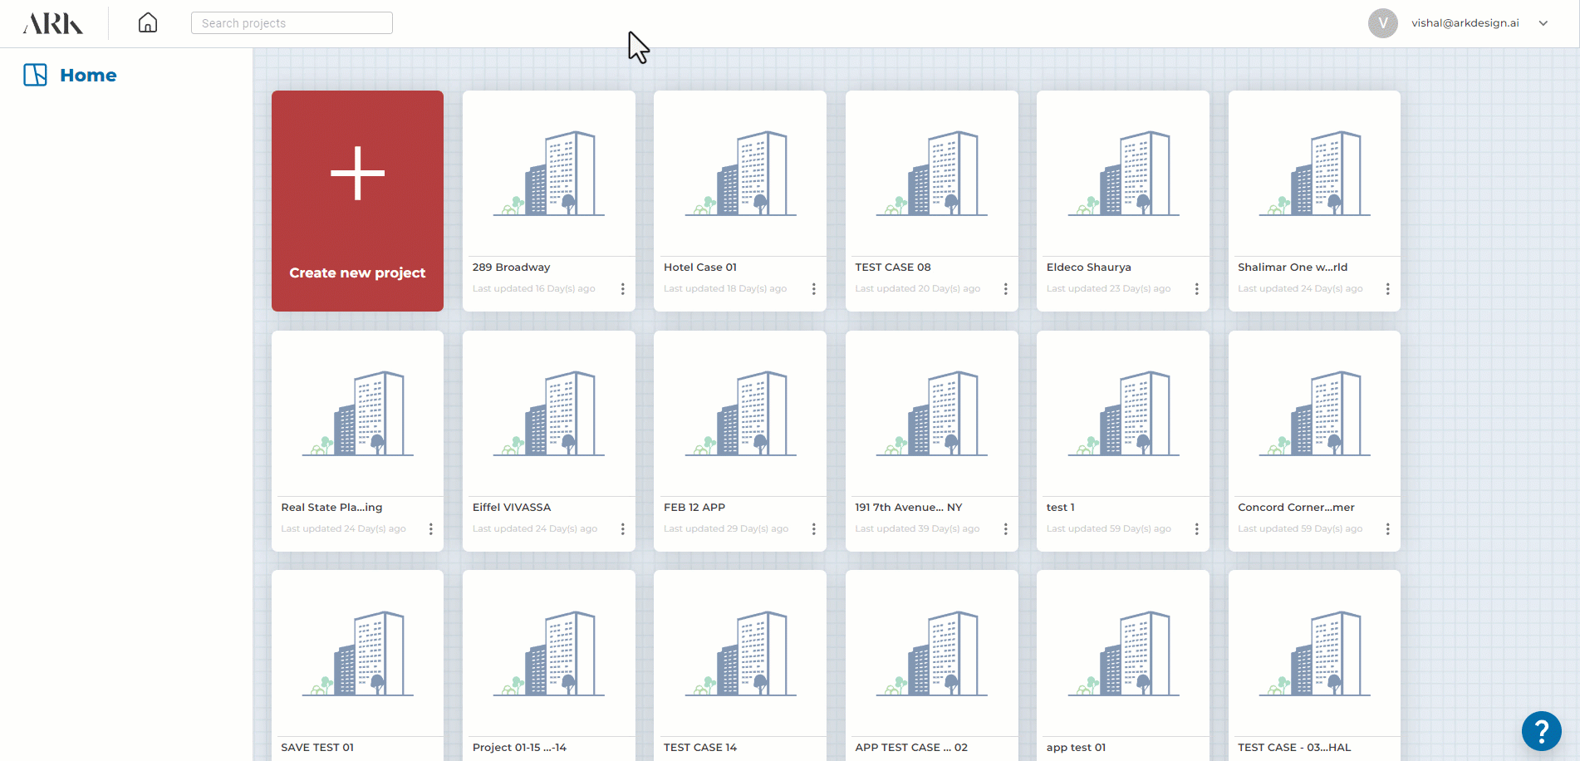Open the Shalimar One project title
1580x761 pixels.
(x=1292, y=268)
